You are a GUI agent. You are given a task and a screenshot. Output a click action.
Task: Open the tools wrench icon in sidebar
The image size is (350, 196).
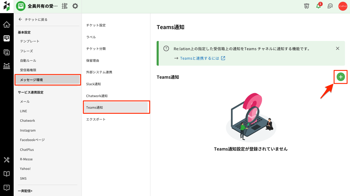pos(7,160)
